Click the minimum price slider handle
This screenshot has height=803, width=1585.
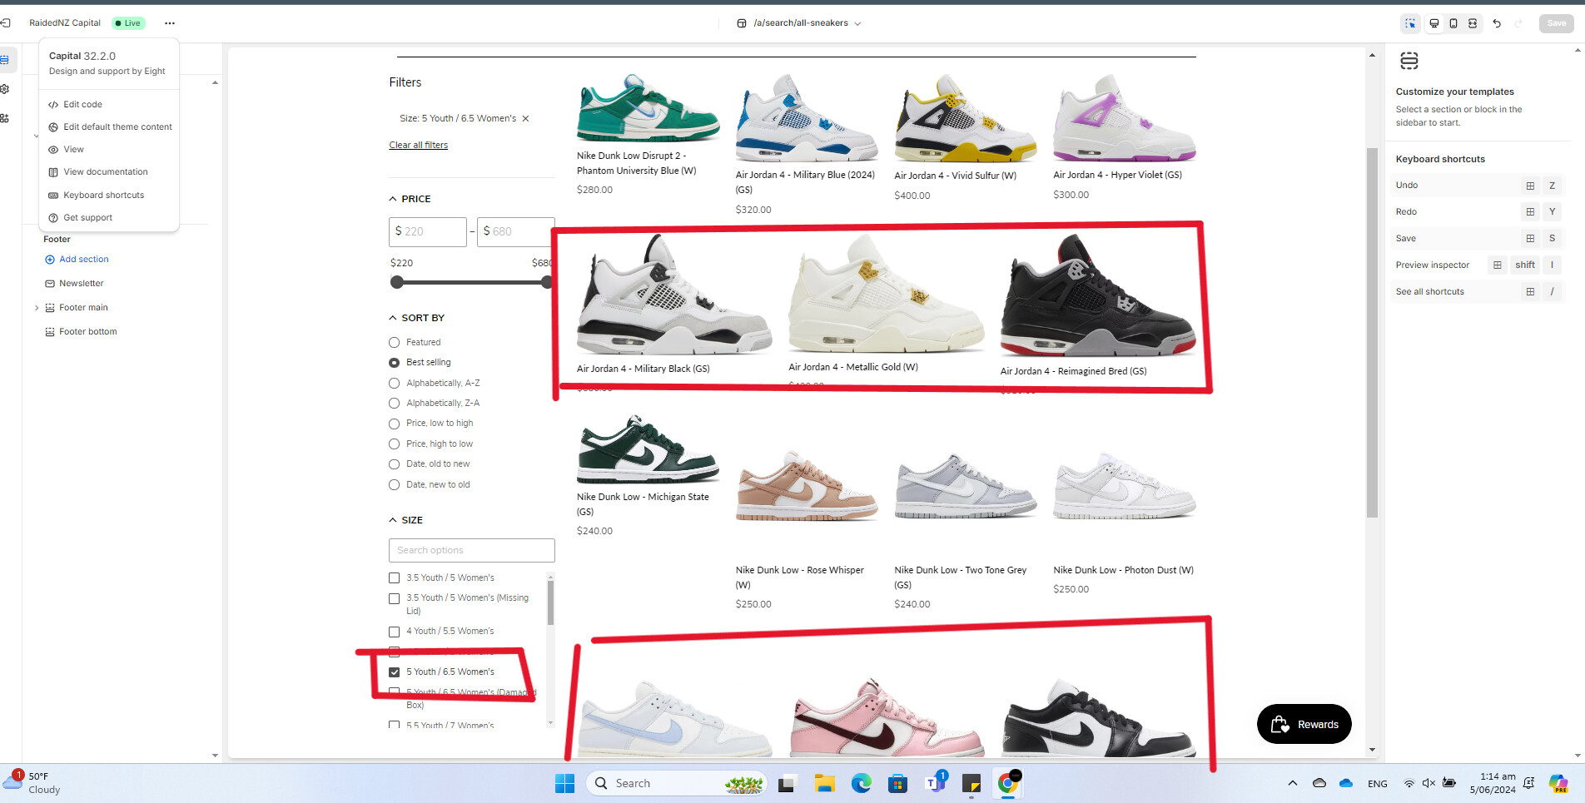tap(397, 283)
